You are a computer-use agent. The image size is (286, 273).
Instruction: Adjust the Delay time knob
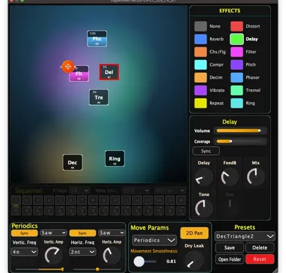(204, 177)
